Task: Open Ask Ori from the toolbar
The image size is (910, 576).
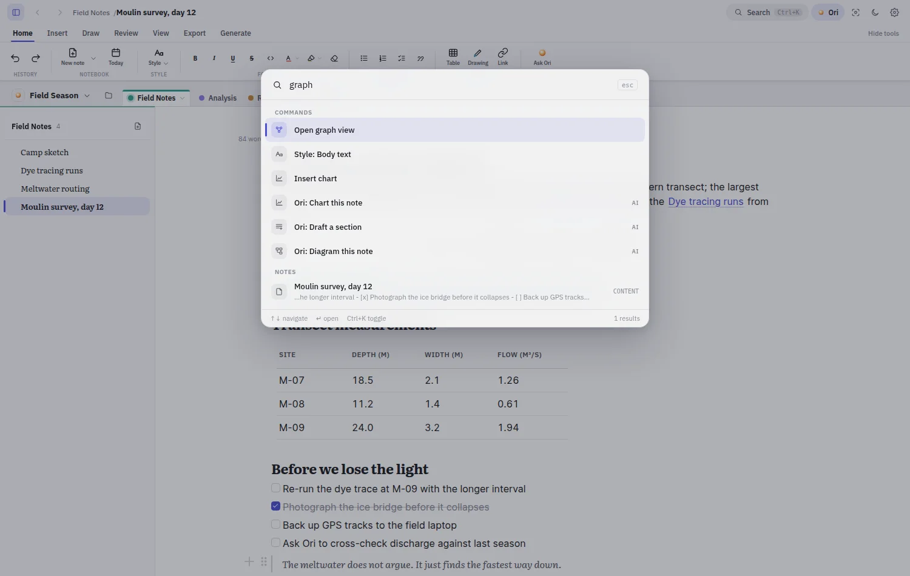Action: coord(542,57)
